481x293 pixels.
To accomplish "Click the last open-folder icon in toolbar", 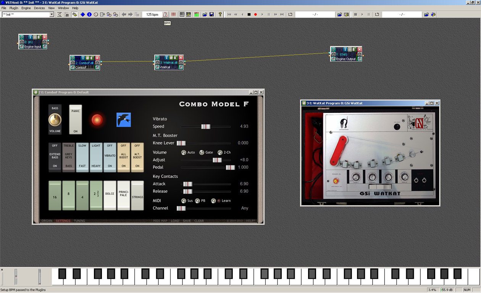I will tap(426, 14).
